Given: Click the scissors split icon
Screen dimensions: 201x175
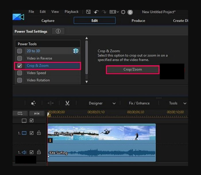Looking at the screenshot, I should [x=67, y=103].
